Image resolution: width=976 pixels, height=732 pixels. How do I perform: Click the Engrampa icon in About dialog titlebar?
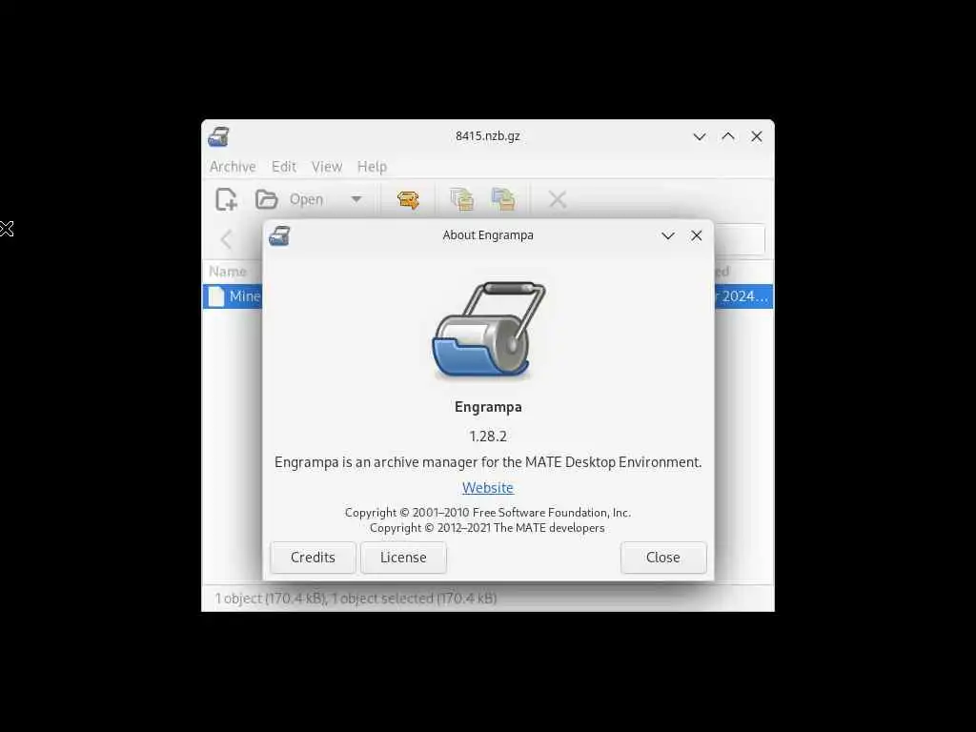point(279,236)
